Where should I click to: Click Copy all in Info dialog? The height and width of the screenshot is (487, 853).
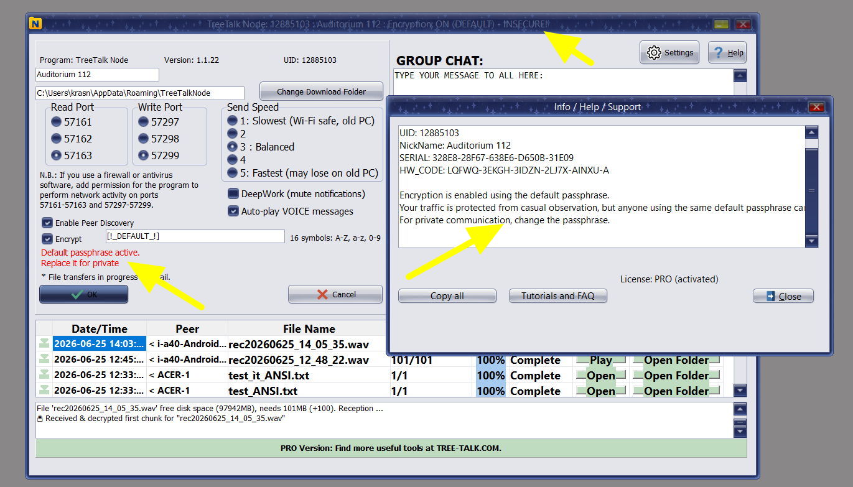pos(447,296)
